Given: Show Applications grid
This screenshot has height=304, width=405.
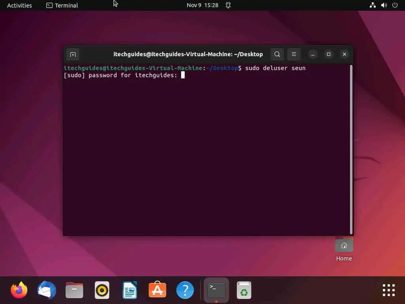Looking at the screenshot, I should click(x=389, y=290).
